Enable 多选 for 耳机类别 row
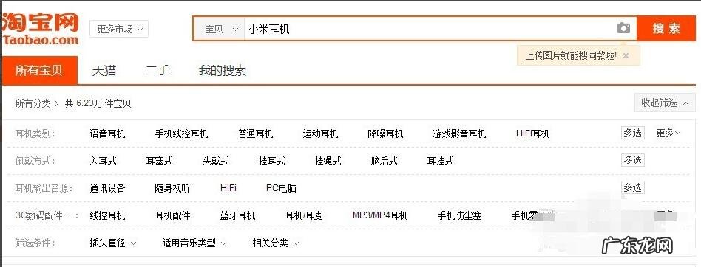 tap(632, 133)
